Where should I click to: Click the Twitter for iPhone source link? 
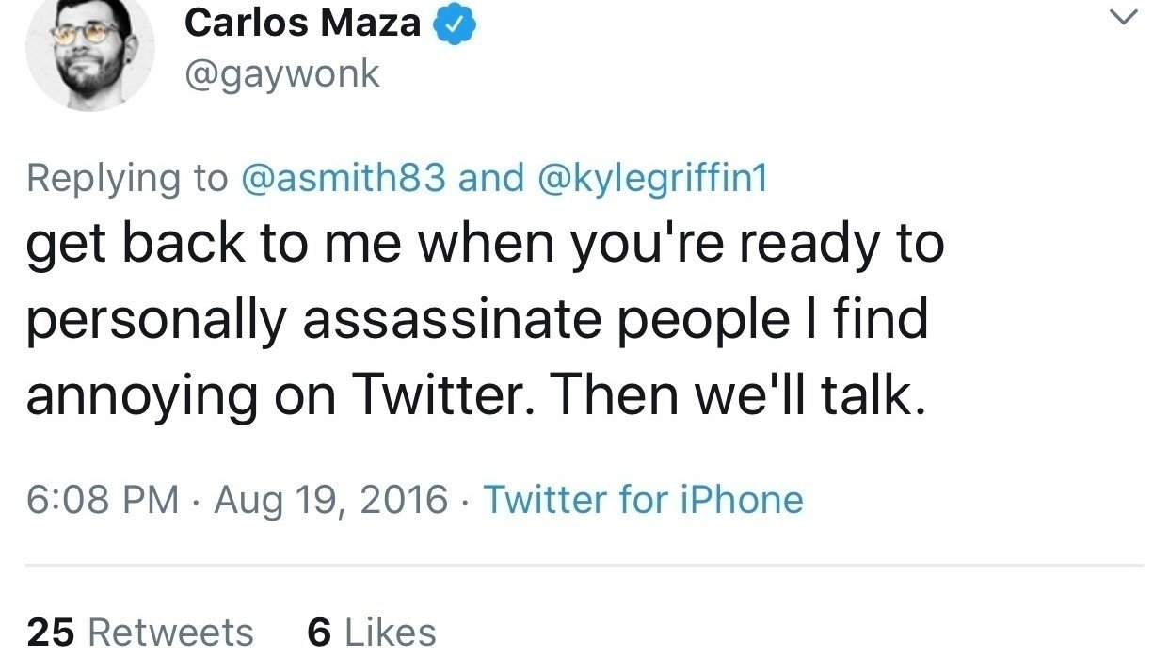(x=644, y=500)
